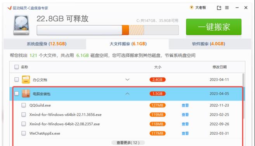Click the 修改日期 column header
255x146 pixels.
[x=219, y=67]
